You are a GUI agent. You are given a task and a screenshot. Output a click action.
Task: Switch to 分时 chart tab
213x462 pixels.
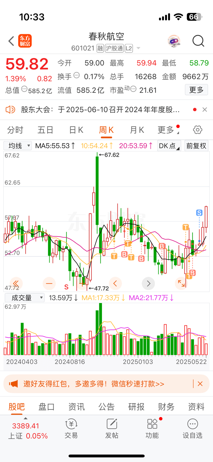point(15,130)
